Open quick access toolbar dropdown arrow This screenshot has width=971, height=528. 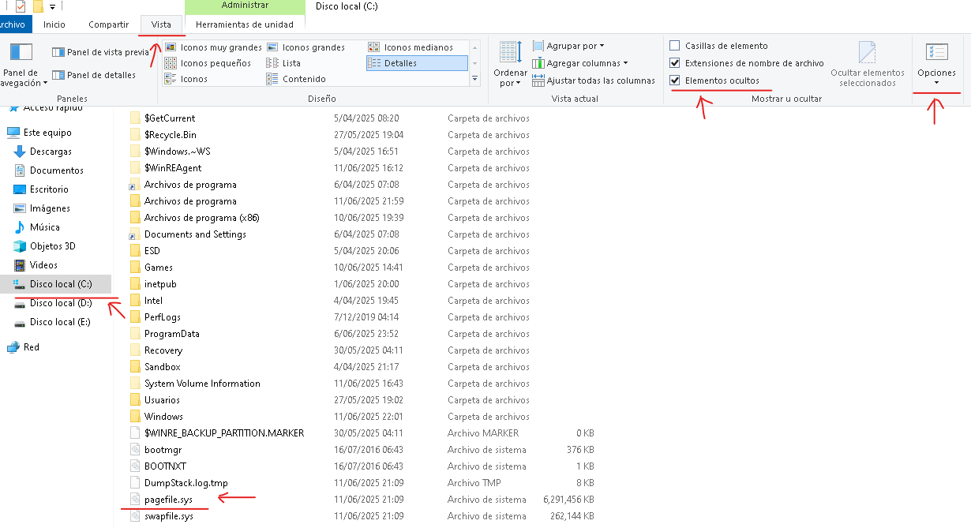[52, 7]
